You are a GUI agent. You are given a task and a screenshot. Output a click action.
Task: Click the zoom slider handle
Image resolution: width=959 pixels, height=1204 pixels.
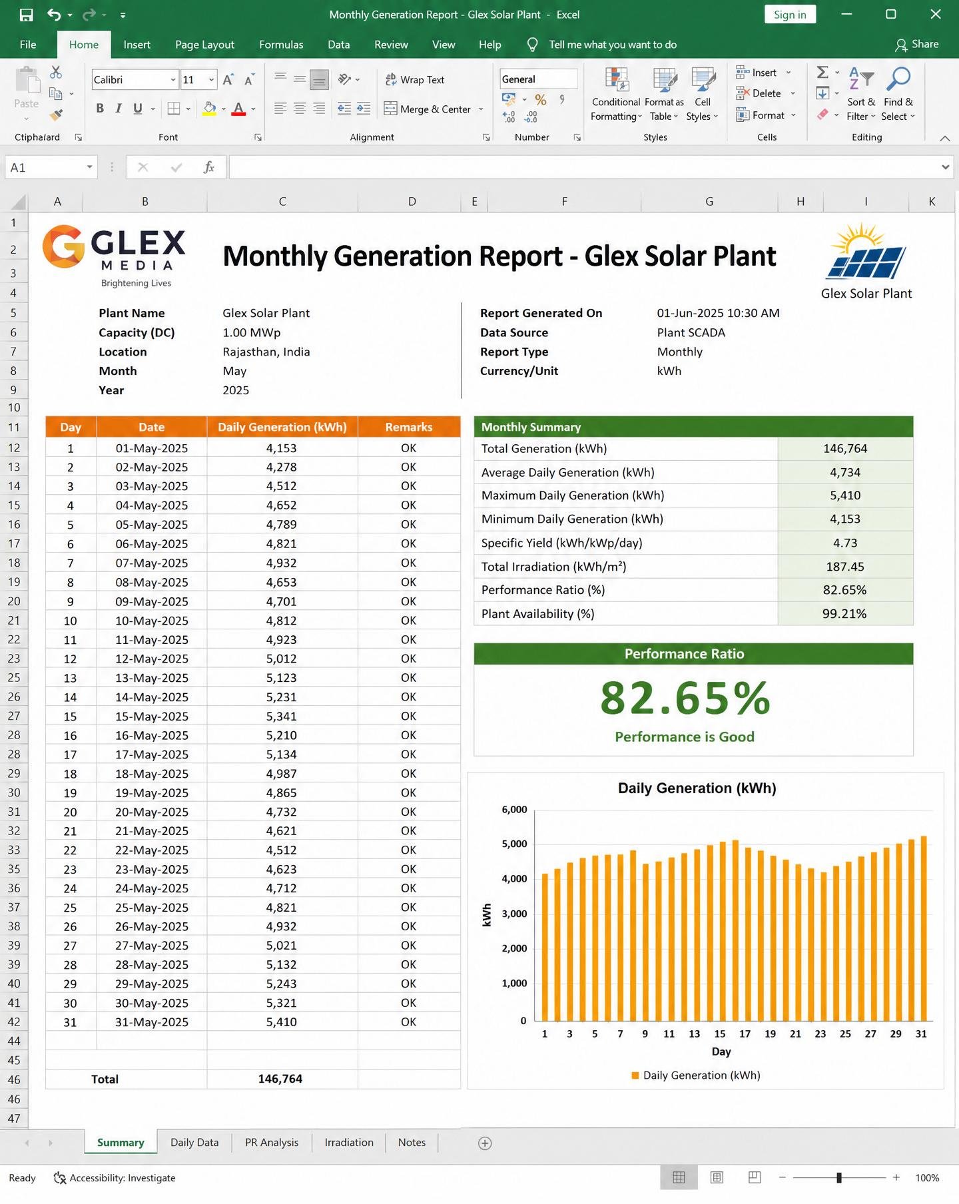point(839,1178)
